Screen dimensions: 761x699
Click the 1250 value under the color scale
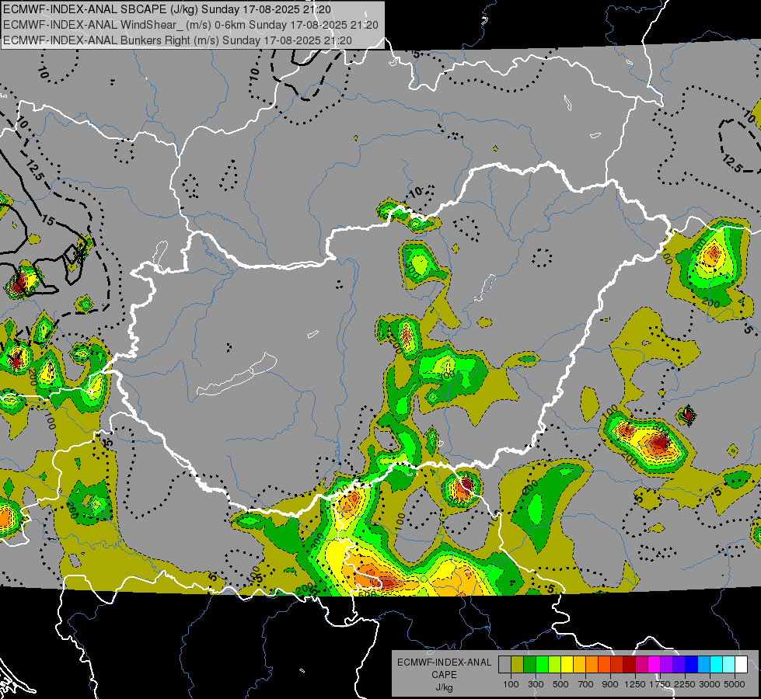tap(635, 684)
